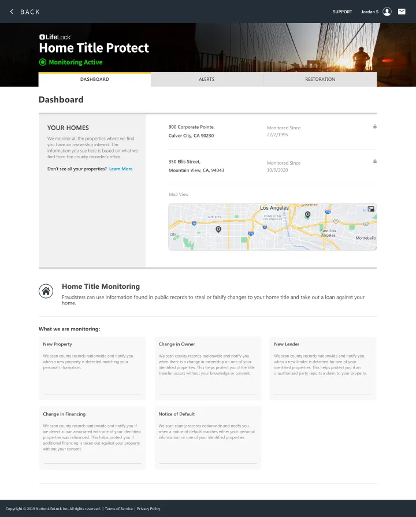Click the Monitored Since 22/2/1995 text

coord(284,131)
